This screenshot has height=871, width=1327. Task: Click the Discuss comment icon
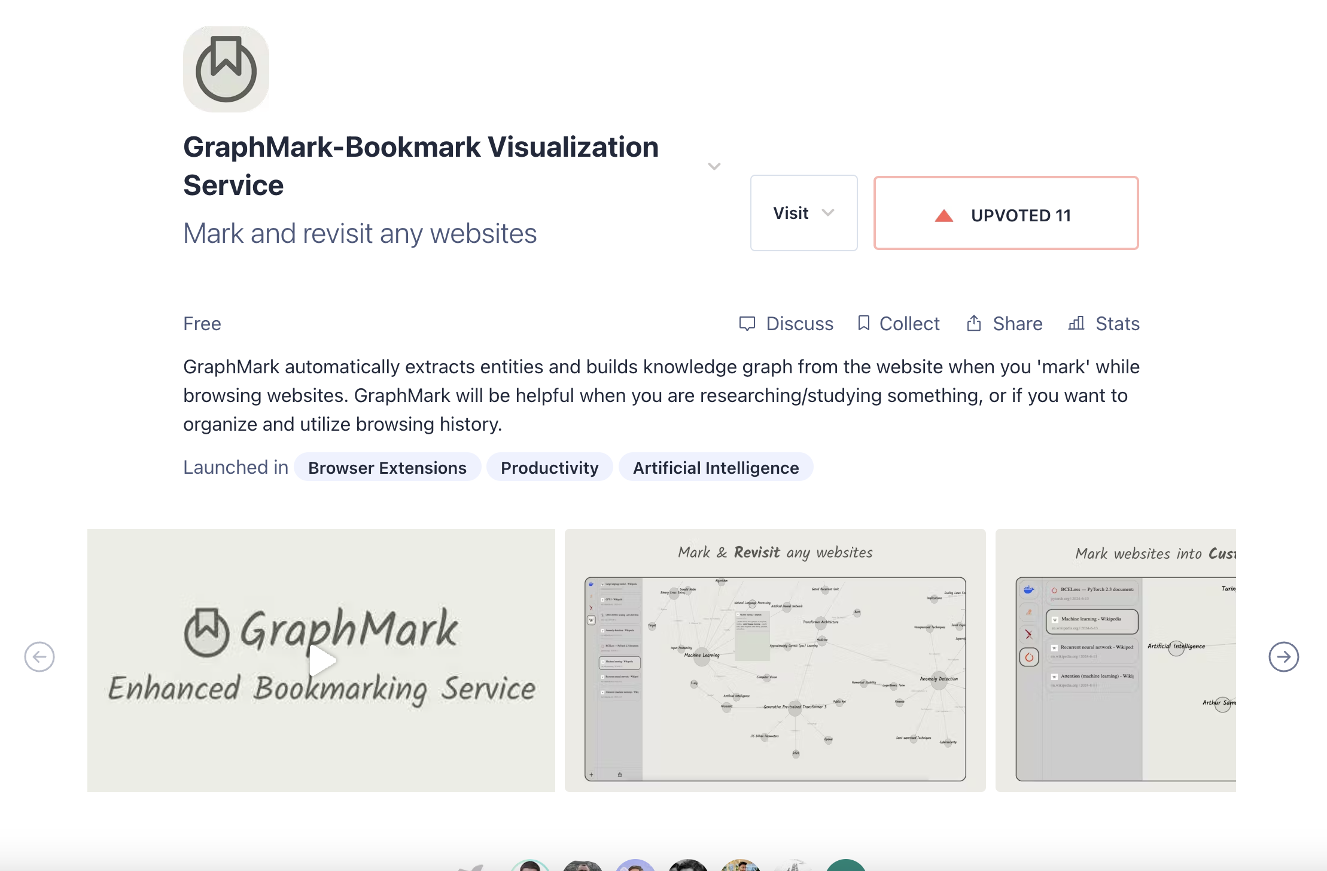tap(747, 324)
